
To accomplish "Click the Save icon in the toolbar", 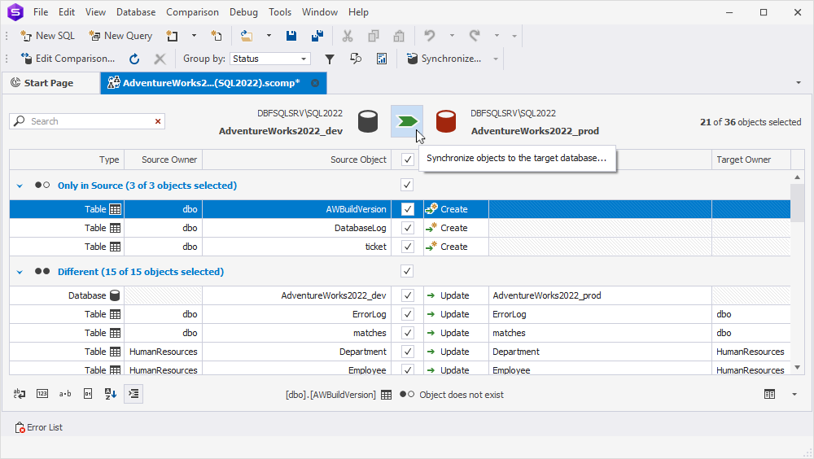I will click(291, 36).
